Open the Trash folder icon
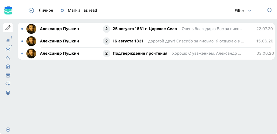 8,93
